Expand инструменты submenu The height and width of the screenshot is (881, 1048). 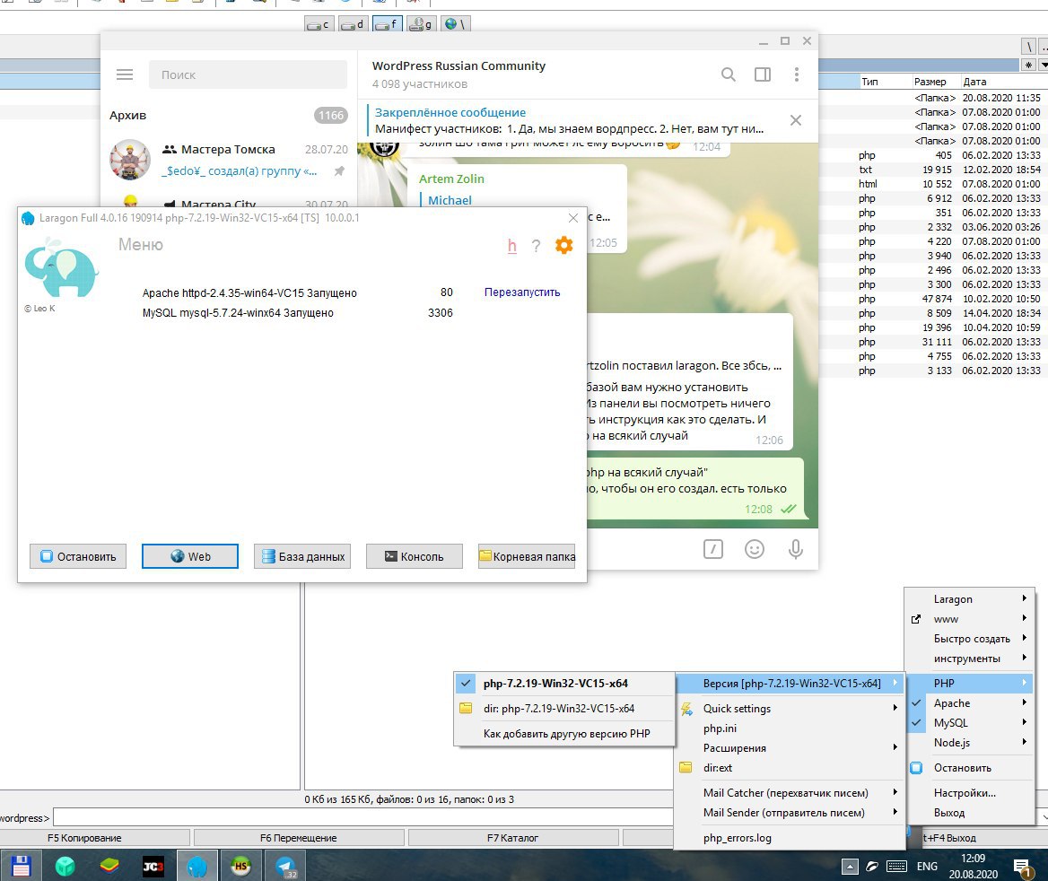(969, 659)
